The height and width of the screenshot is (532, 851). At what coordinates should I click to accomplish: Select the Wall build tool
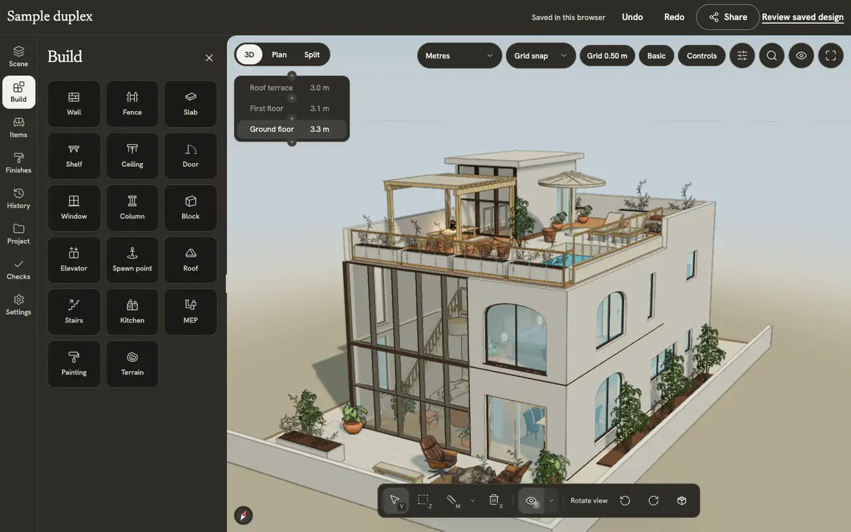pyautogui.click(x=74, y=104)
